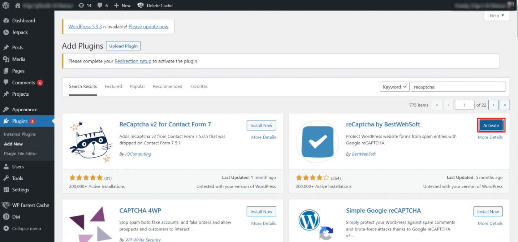Open Plugins menu with 8 updates
This screenshot has height=242, width=518.
pyautogui.click(x=27, y=121)
